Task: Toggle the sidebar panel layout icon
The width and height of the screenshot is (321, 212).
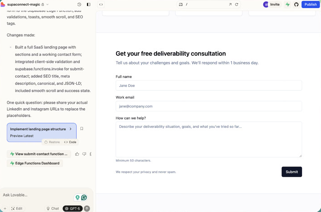Action: pyautogui.click(x=89, y=4)
